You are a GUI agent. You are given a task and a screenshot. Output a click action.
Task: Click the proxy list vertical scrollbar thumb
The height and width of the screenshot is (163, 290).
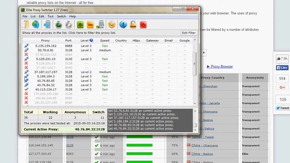[x=194, y=64]
